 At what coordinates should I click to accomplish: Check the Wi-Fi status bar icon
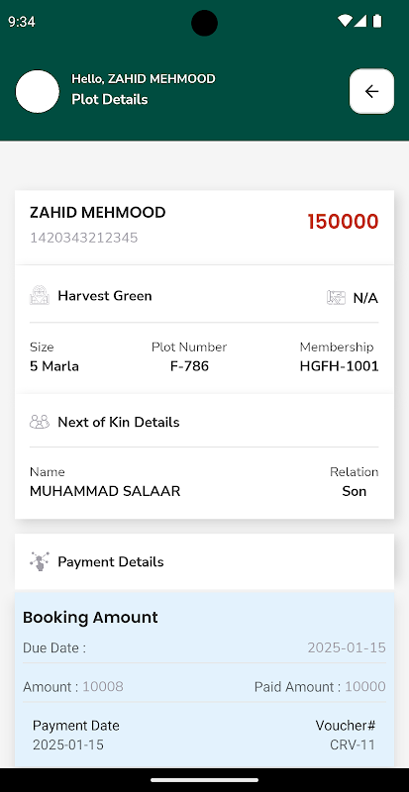(345, 21)
